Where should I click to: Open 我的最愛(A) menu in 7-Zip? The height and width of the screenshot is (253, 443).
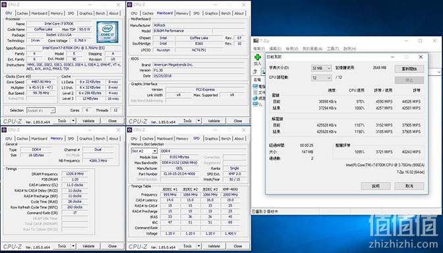pyautogui.click(x=312, y=49)
